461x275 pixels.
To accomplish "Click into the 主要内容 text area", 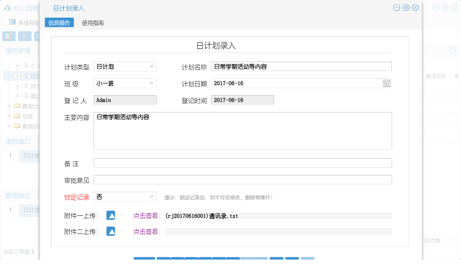I will [x=243, y=131].
